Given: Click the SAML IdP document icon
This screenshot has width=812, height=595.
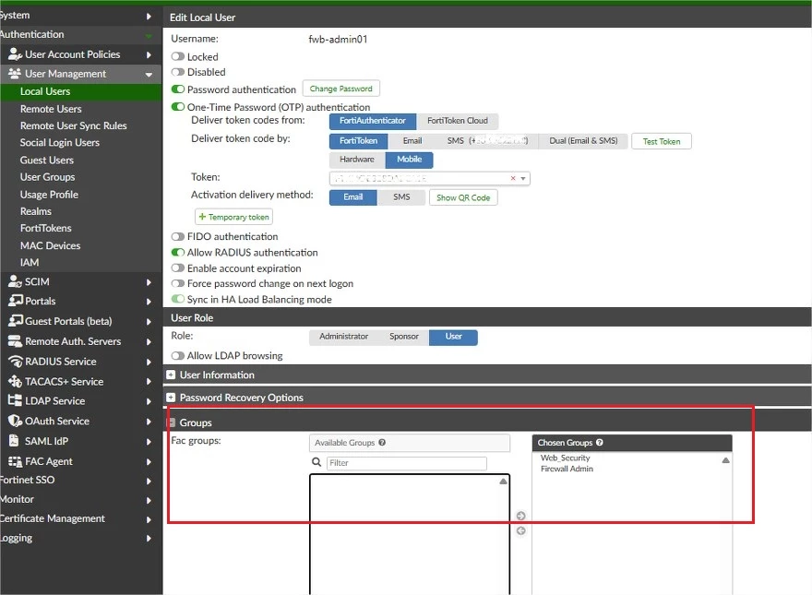Looking at the screenshot, I should 14,441.
